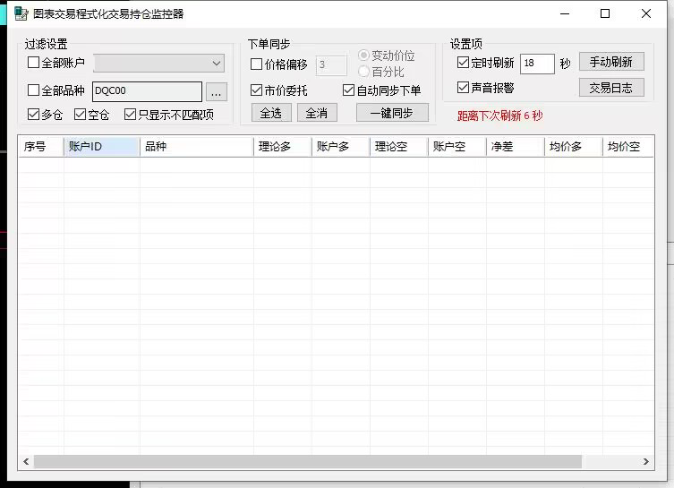The image size is (674, 488).
Task: Select the 变动价位 radio button
Action: [x=363, y=56]
